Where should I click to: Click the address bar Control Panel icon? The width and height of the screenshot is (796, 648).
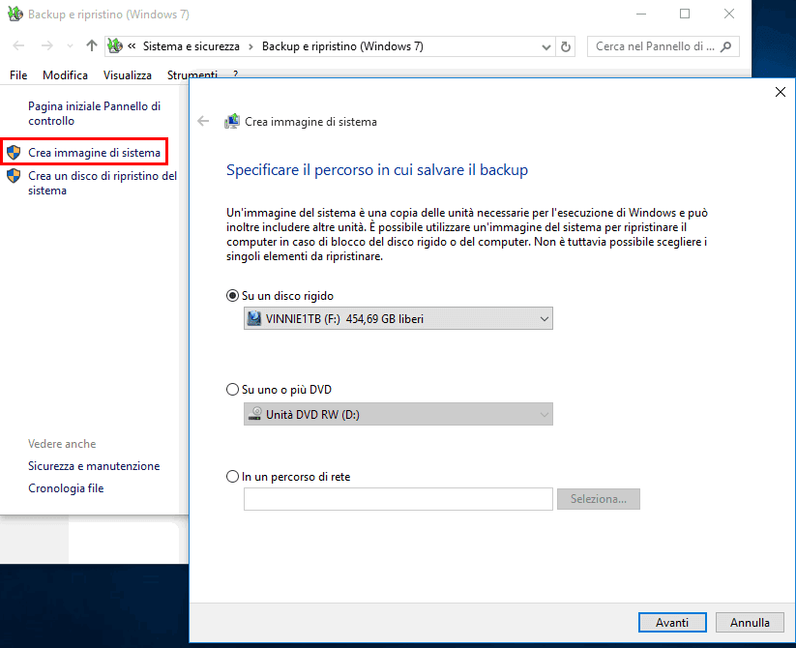point(115,46)
